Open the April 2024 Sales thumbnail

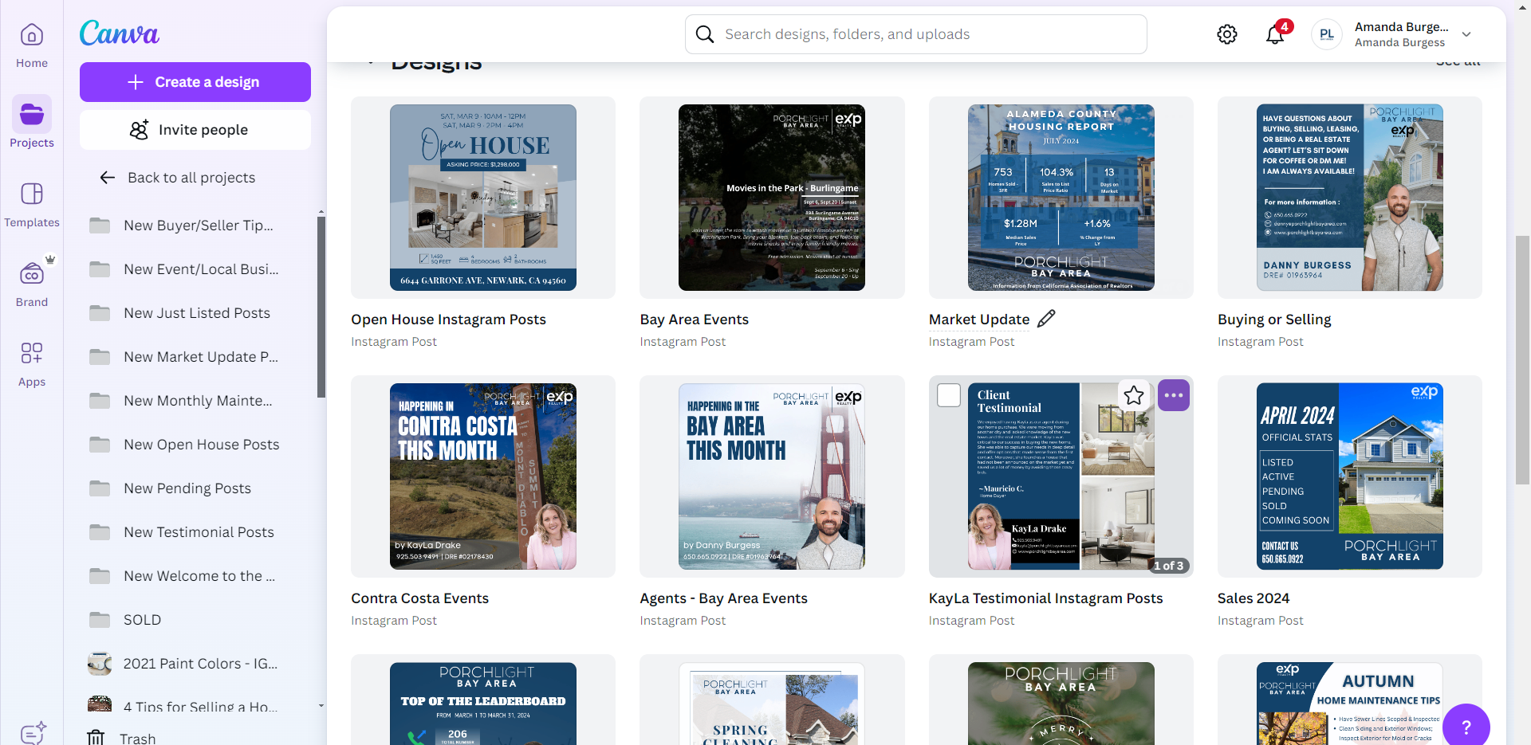click(1350, 476)
